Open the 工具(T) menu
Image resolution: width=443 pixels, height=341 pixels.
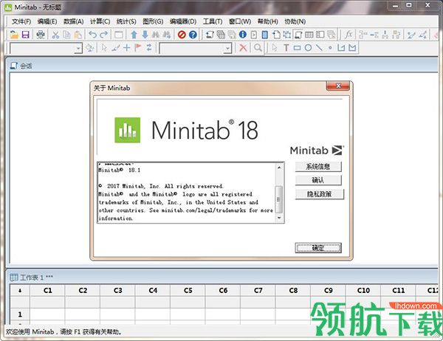(x=213, y=21)
